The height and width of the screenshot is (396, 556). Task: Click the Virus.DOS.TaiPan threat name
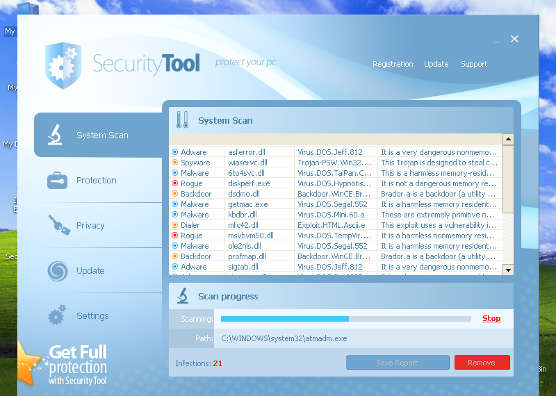coord(334,173)
